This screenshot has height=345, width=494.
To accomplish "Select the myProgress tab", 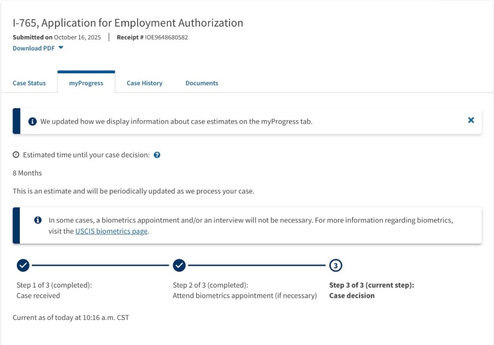I will point(86,83).
